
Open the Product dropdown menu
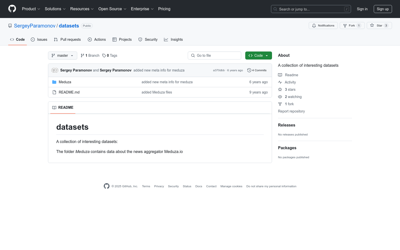click(x=31, y=9)
